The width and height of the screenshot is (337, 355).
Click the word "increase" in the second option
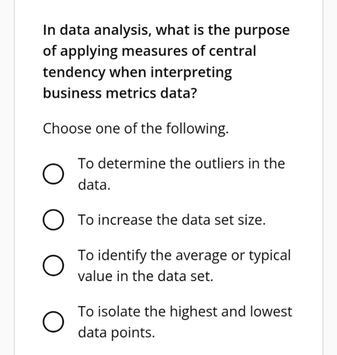125,220
